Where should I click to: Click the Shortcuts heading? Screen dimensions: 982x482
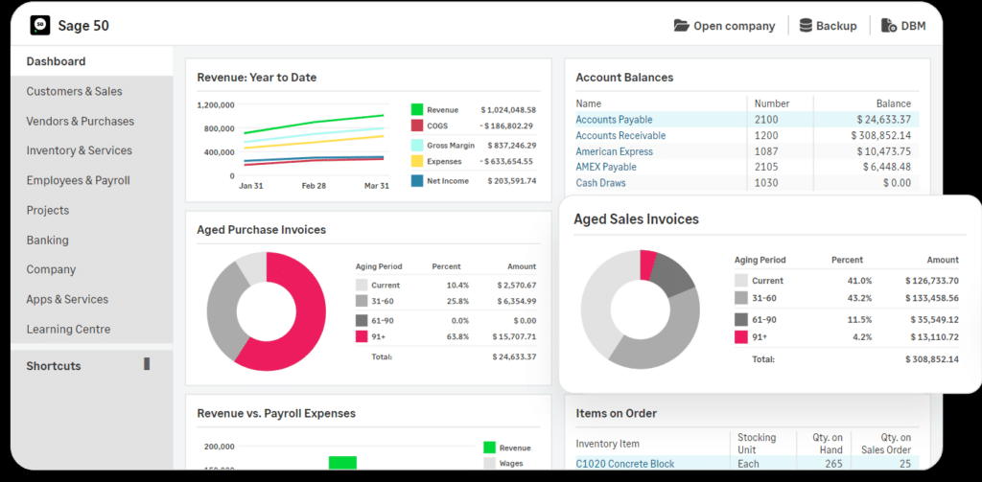pyautogui.click(x=54, y=366)
